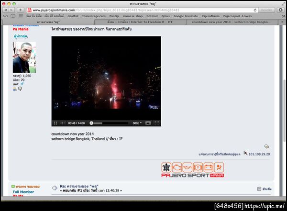Viewport: 287px width, 211px height.
Task: Mute the video volume icon
Action: 62,123
